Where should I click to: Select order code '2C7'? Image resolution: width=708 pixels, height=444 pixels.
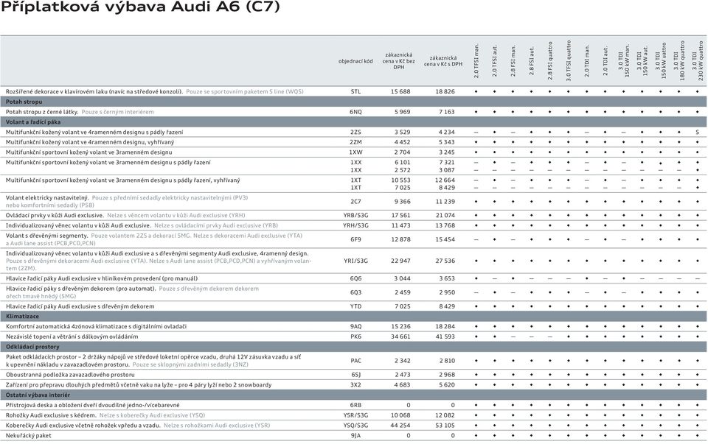click(x=355, y=202)
